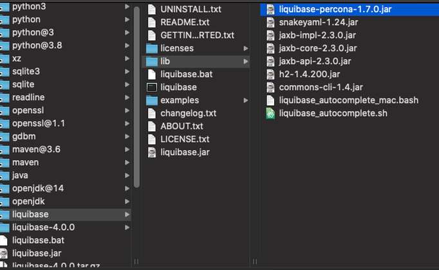Click the changelog.txt document icon
439x270 pixels.
pos(152,113)
